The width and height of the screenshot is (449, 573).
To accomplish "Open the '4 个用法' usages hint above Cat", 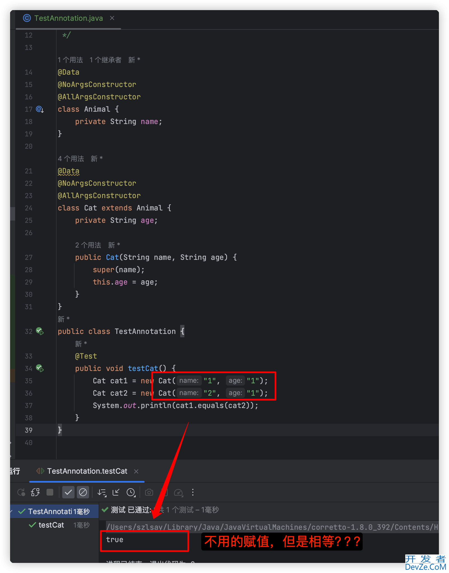I will [x=71, y=159].
